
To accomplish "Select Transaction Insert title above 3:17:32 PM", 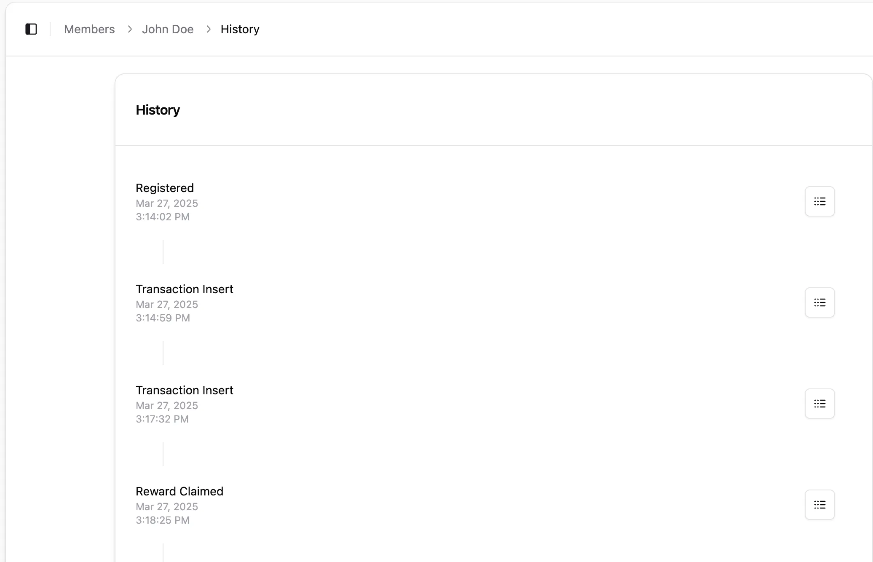I will tap(184, 390).
